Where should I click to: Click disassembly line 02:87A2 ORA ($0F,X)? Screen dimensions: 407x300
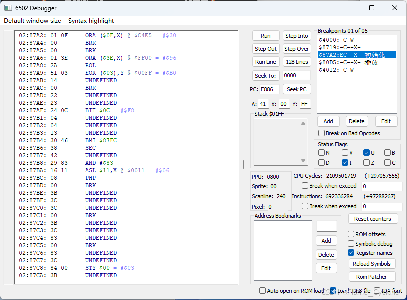tap(97, 35)
